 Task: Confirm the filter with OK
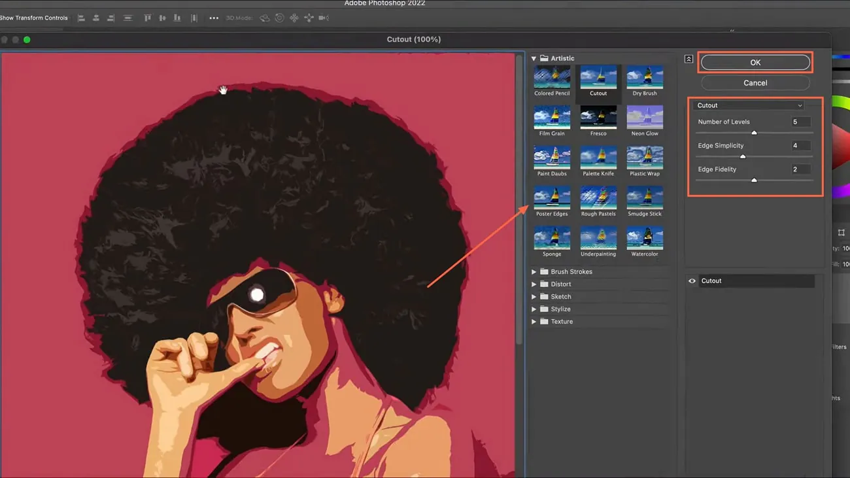tap(755, 63)
